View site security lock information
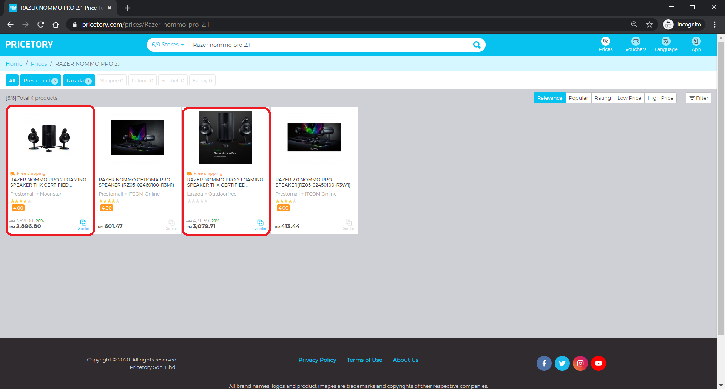The width and height of the screenshot is (725, 389). tap(74, 25)
